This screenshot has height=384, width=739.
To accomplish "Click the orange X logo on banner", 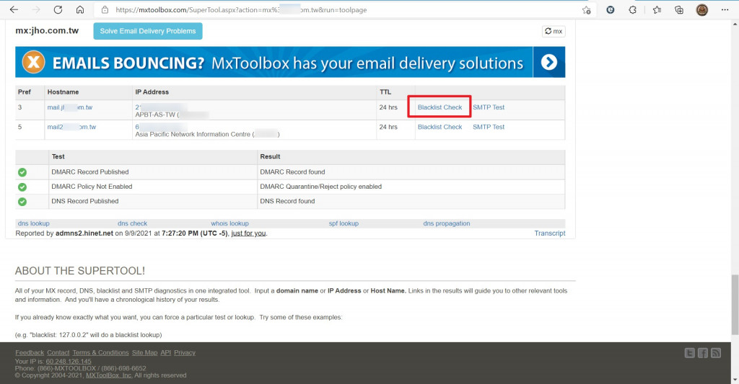I will (x=33, y=62).
